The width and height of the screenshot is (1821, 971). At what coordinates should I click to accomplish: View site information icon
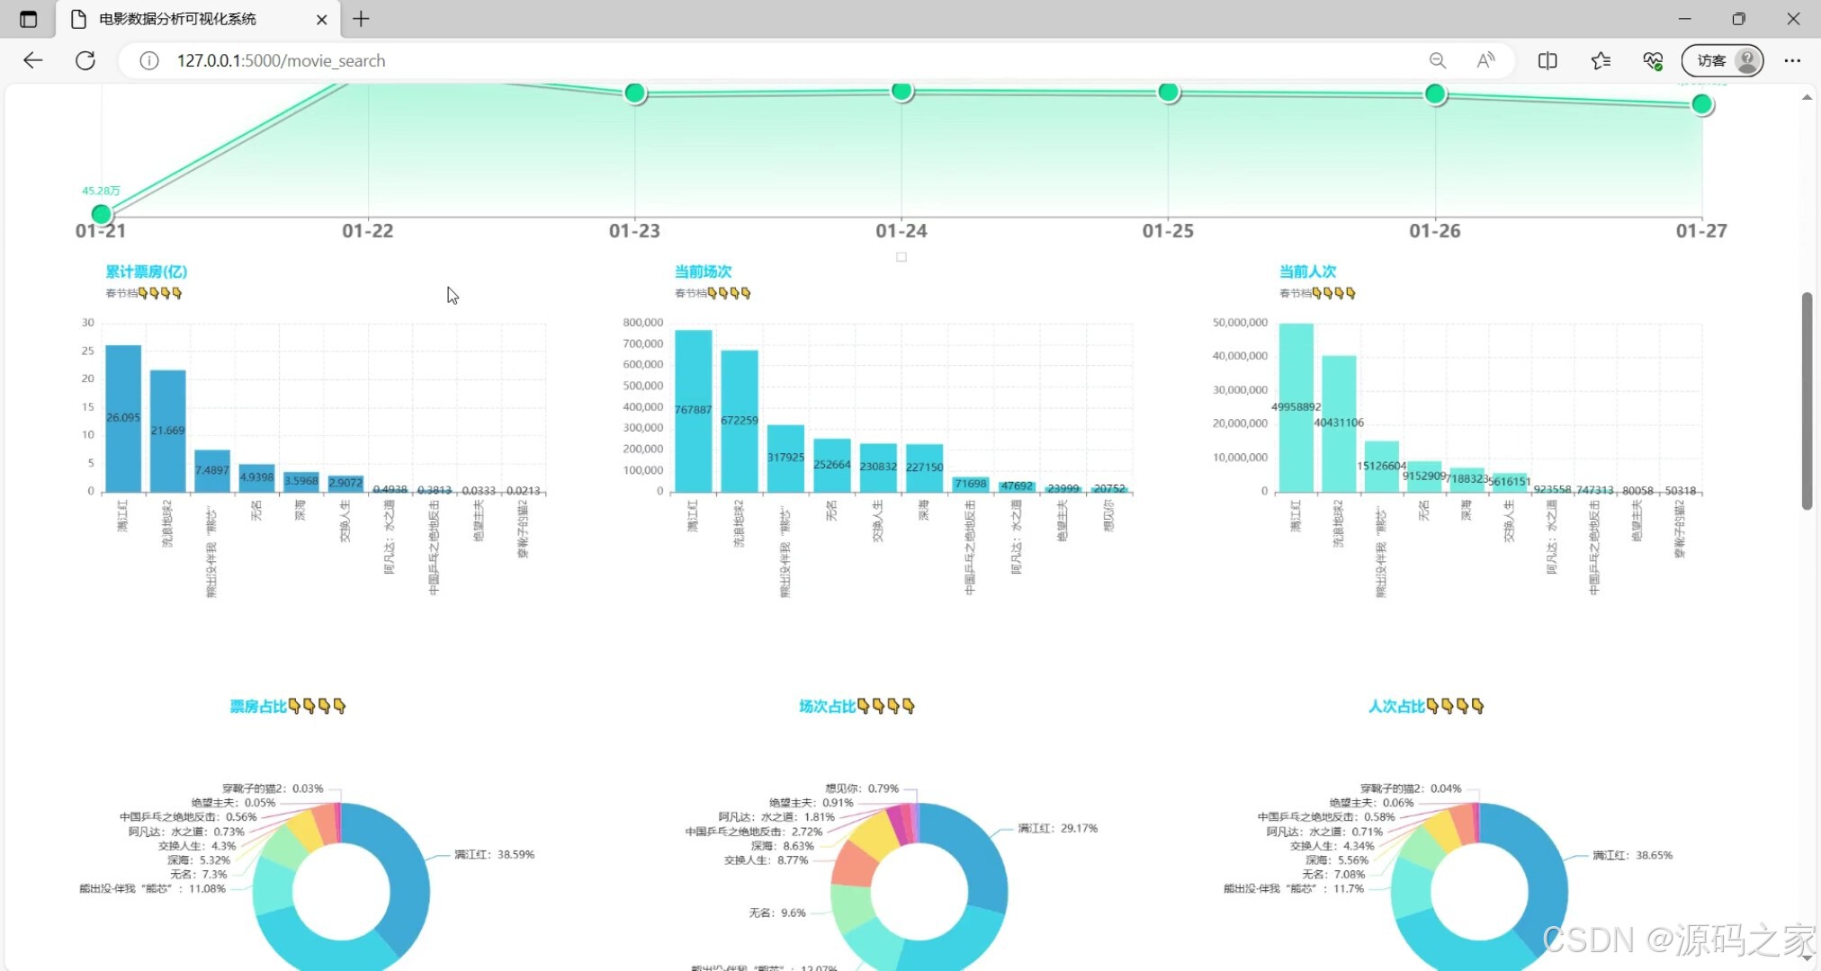149,60
